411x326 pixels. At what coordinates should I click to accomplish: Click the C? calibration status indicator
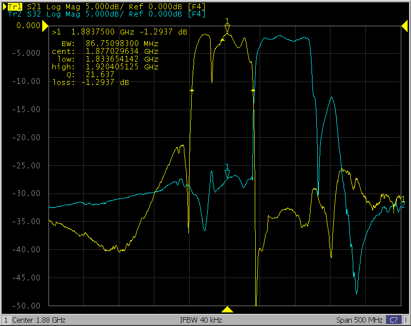394,320
